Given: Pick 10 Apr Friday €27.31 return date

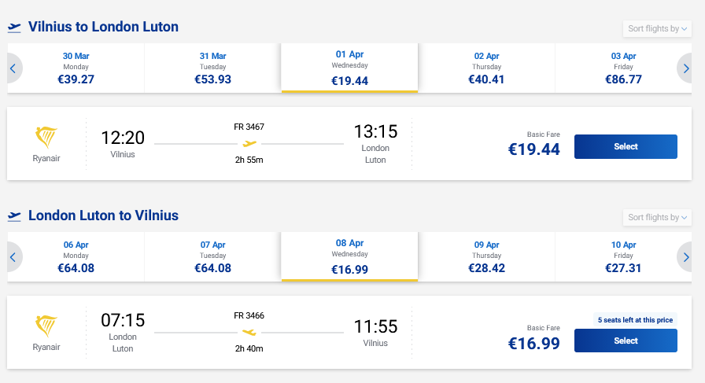Looking at the screenshot, I should [x=623, y=256].
